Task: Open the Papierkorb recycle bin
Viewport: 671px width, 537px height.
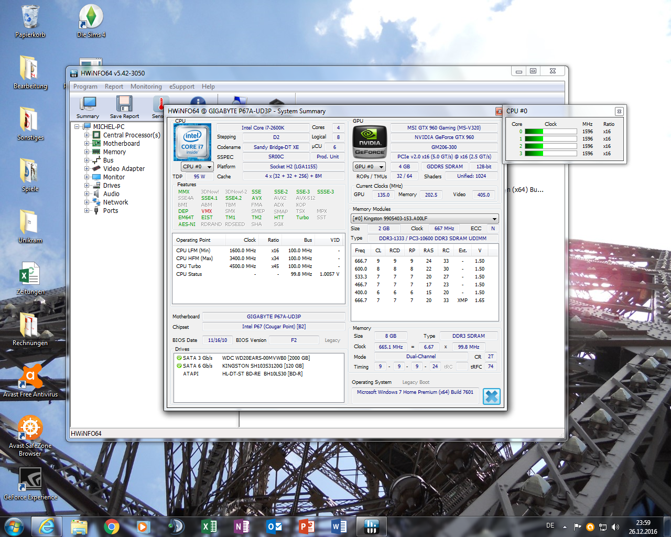Action: coord(30,21)
